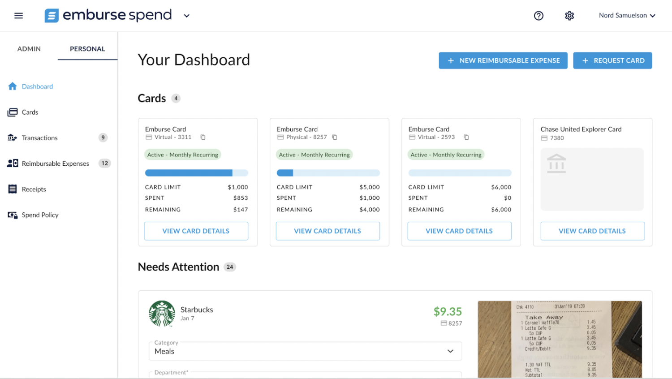Open Transactions from the sidebar
Viewport: 672px width, 379px height.
[x=39, y=138]
